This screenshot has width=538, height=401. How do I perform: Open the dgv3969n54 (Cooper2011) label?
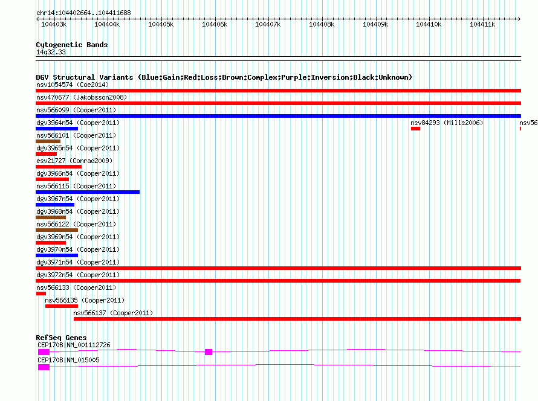(x=78, y=237)
